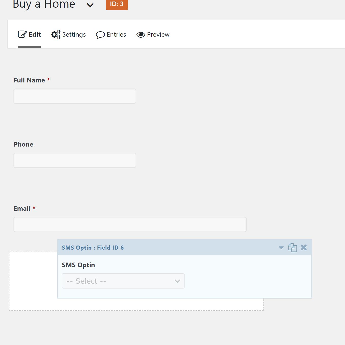Image resolution: width=345 pixels, height=345 pixels.
Task: Go to the Preview tab label
Action: pyautogui.click(x=158, y=34)
